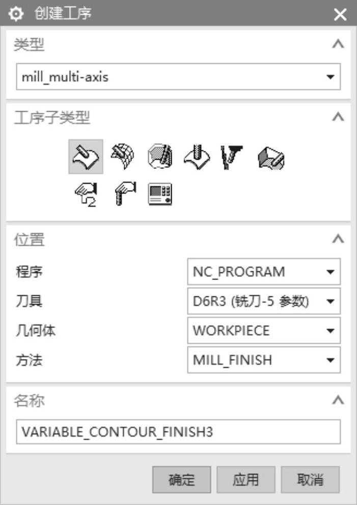Select the Variable Streamline operation icon
The width and height of the screenshot is (357, 505).
123,157
